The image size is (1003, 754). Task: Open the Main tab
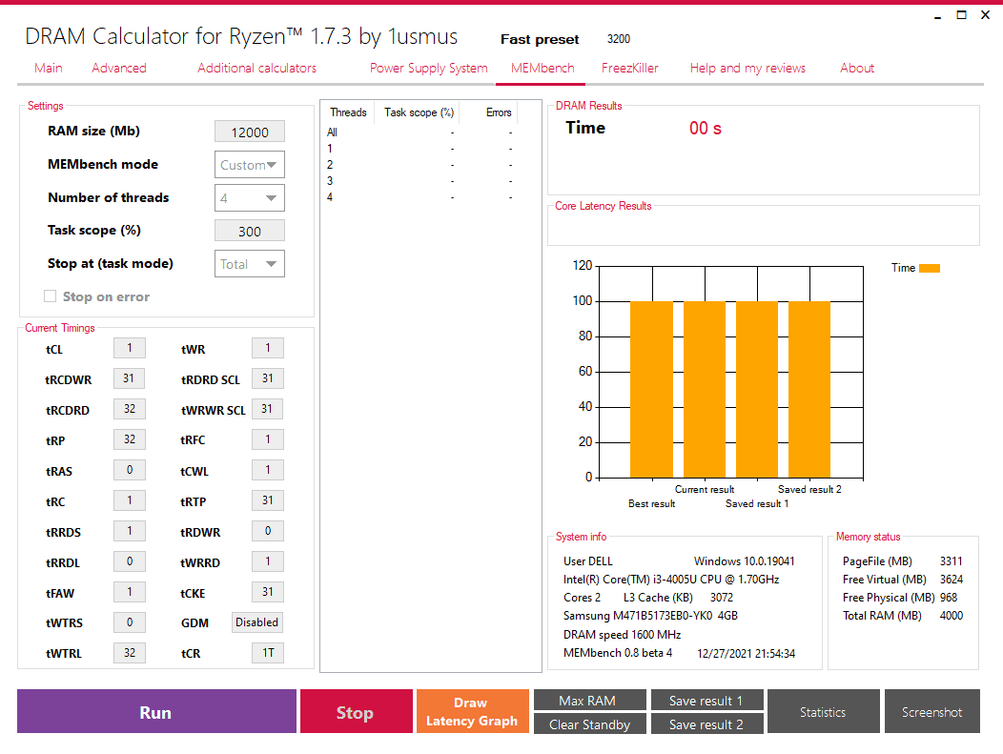[49, 68]
